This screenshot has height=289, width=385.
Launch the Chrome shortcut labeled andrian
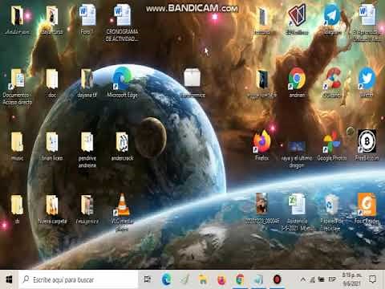(x=297, y=79)
